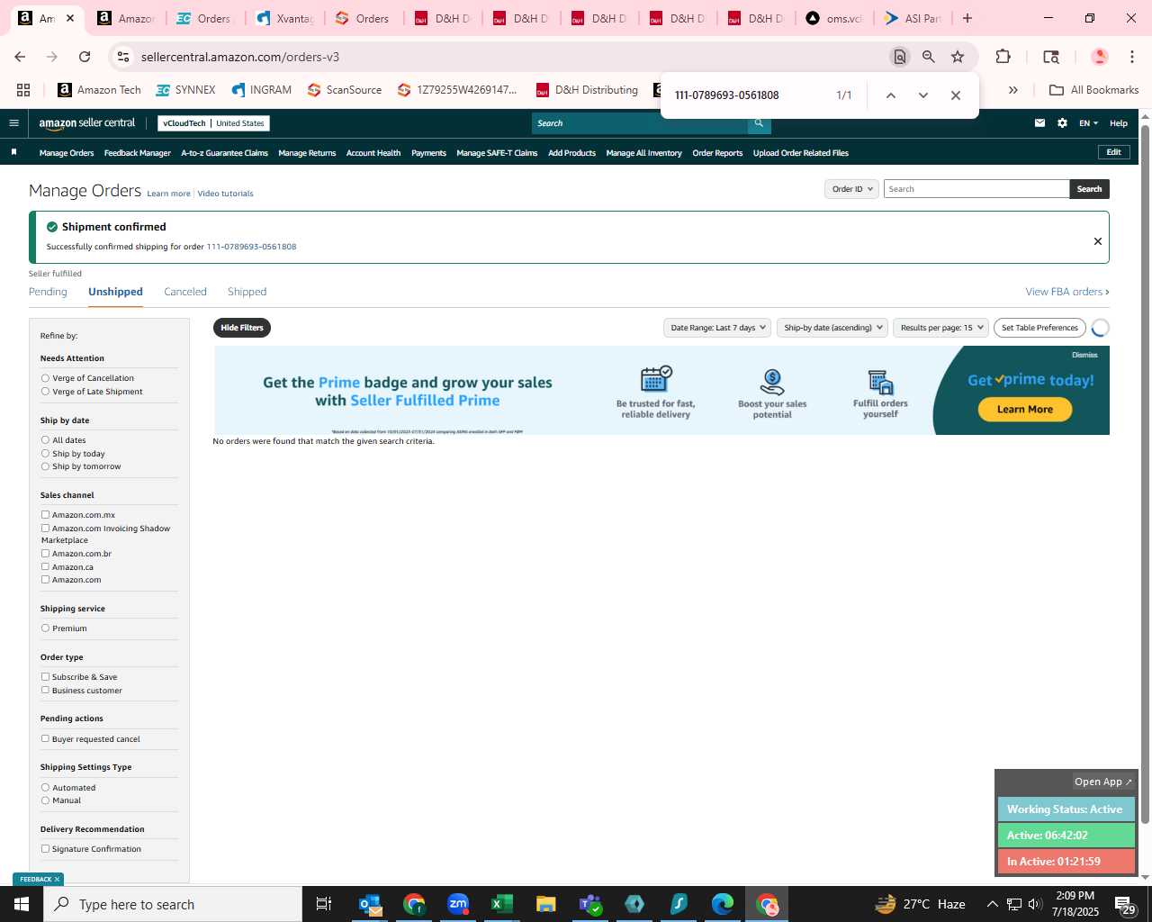Click the Learn More prime button
1152x922 pixels.
[x=1024, y=409]
